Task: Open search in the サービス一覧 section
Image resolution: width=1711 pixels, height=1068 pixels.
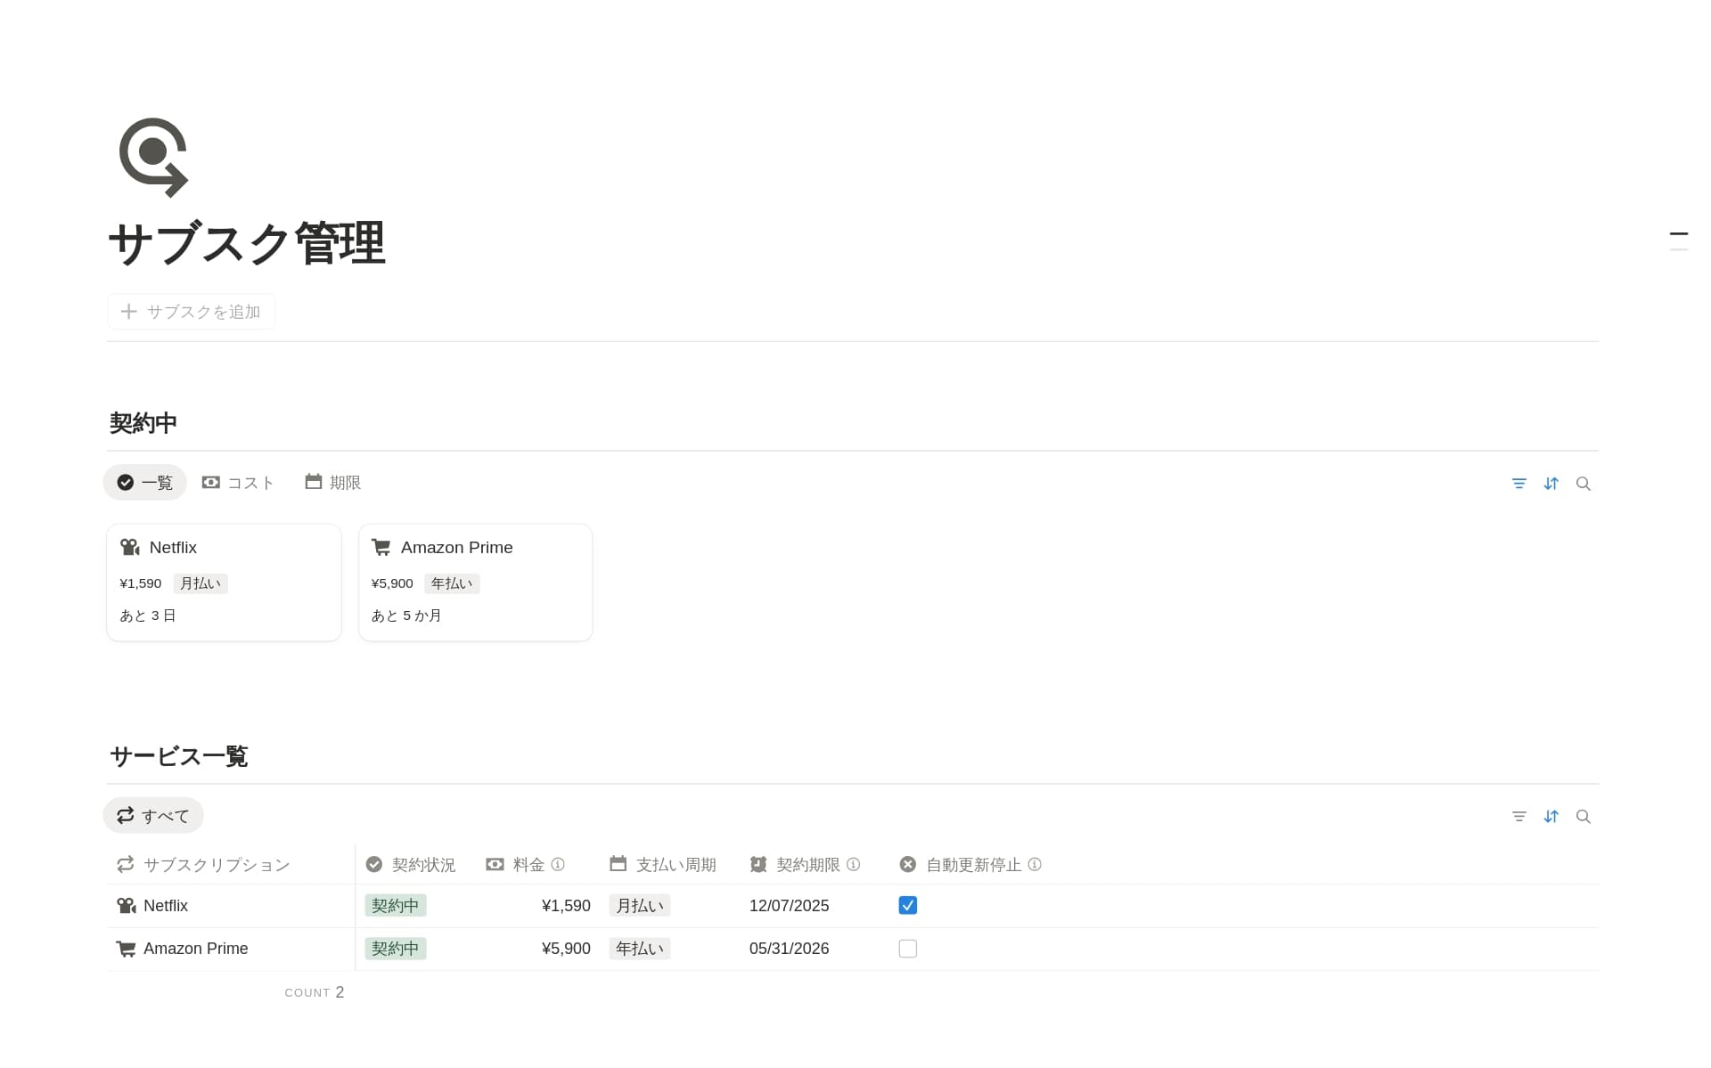Action: (1583, 817)
